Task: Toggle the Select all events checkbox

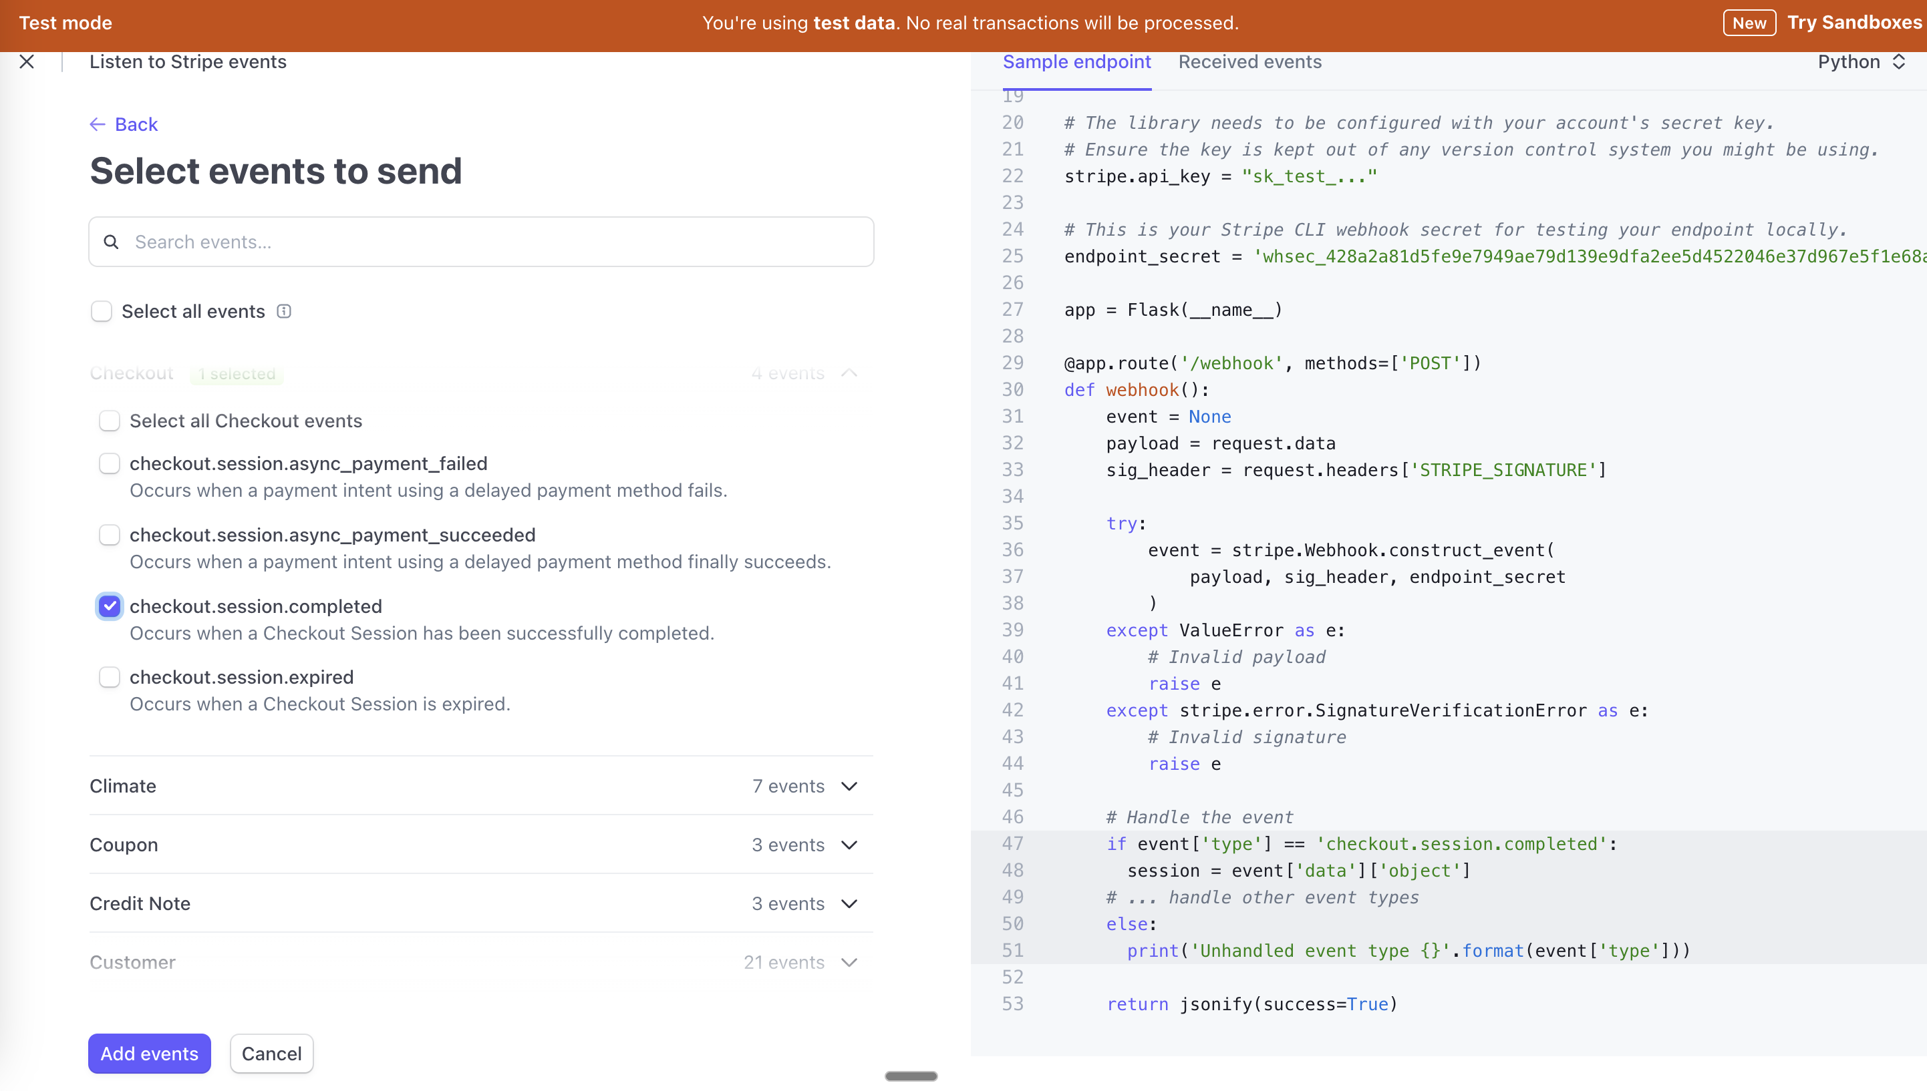Action: pyautogui.click(x=101, y=311)
